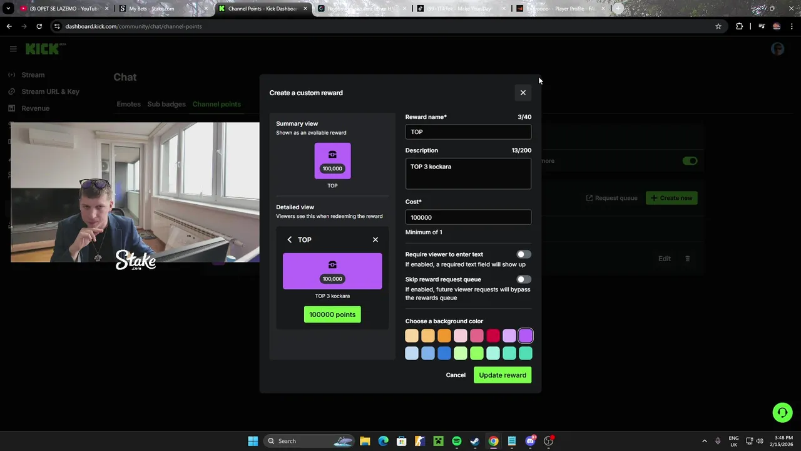
Task: Choose the light peach background color
Action: coord(412,336)
